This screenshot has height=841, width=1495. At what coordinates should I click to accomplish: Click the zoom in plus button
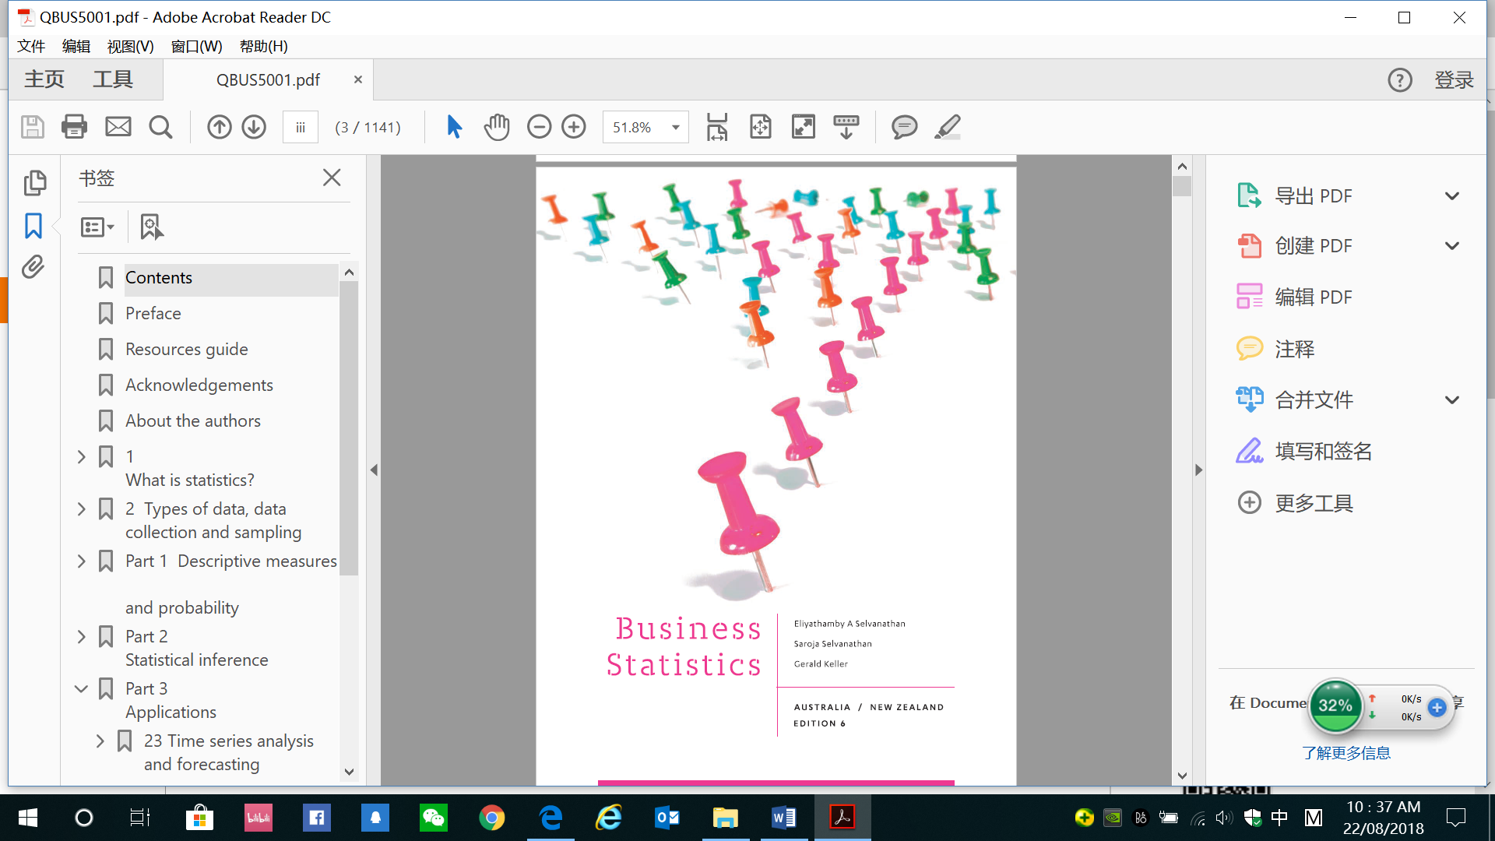(x=574, y=126)
